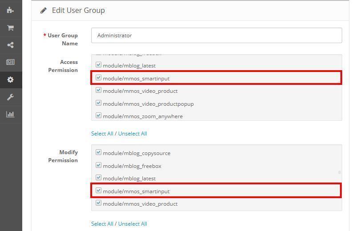Uncheck module/mblog_copysource under Modify Permission
This screenshot has height=231, width=356.
click(x=99, y=152)
